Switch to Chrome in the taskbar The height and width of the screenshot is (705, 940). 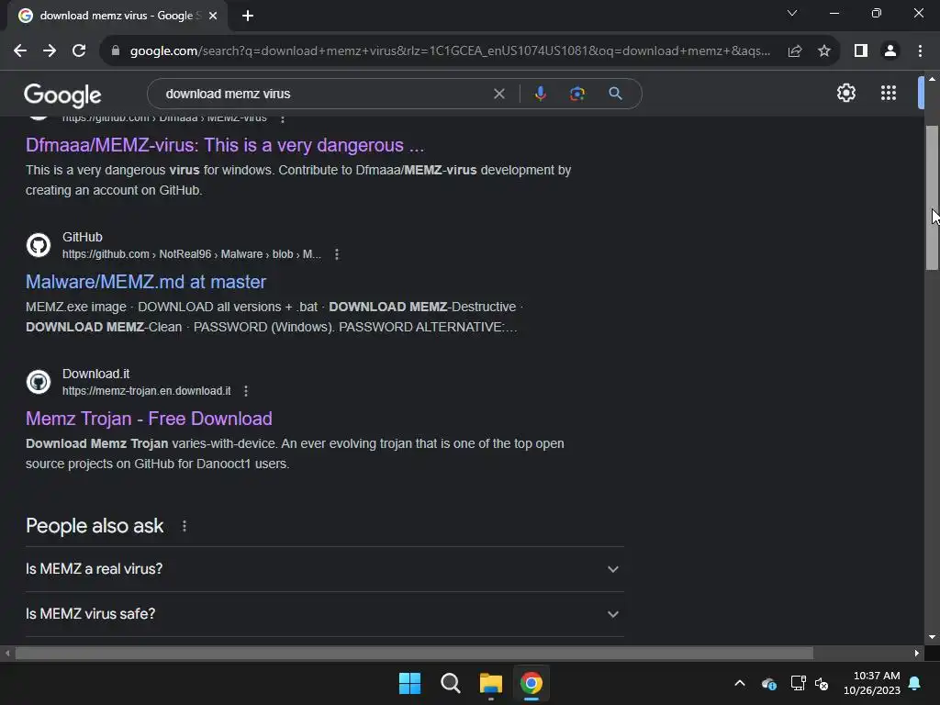coord(532,683)
